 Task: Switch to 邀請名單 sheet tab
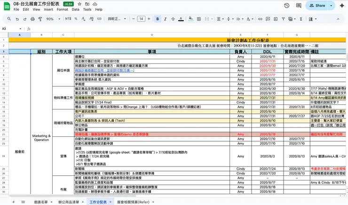(41, 202)
